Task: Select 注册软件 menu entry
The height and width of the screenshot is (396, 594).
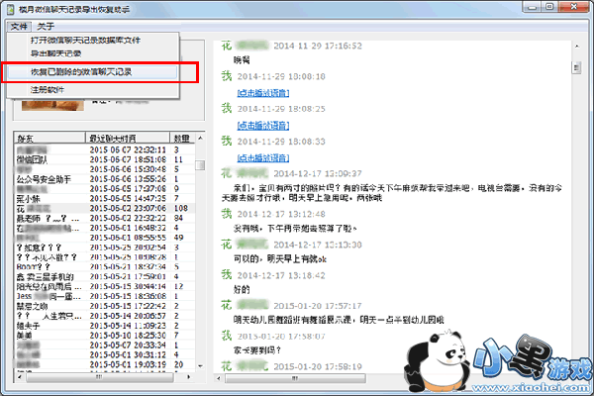Action: coord(48,90)
